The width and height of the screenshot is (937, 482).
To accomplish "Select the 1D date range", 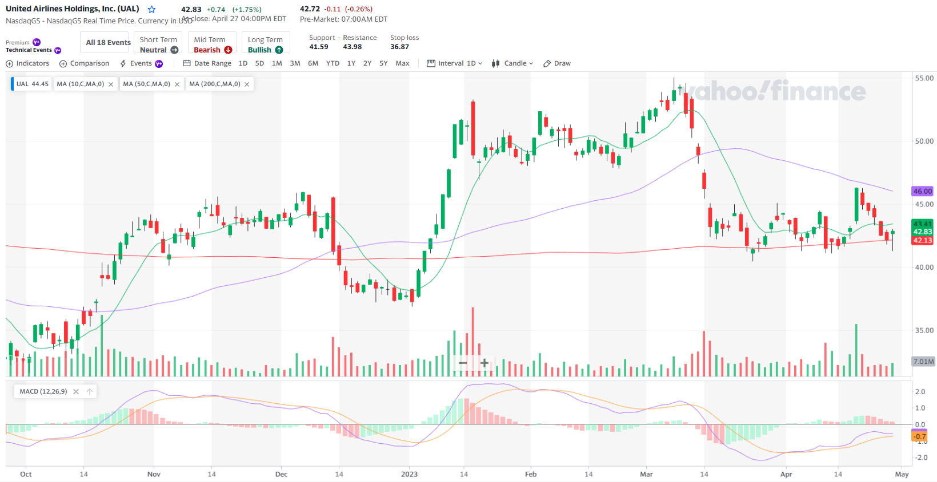I will (x=243, y=63).
